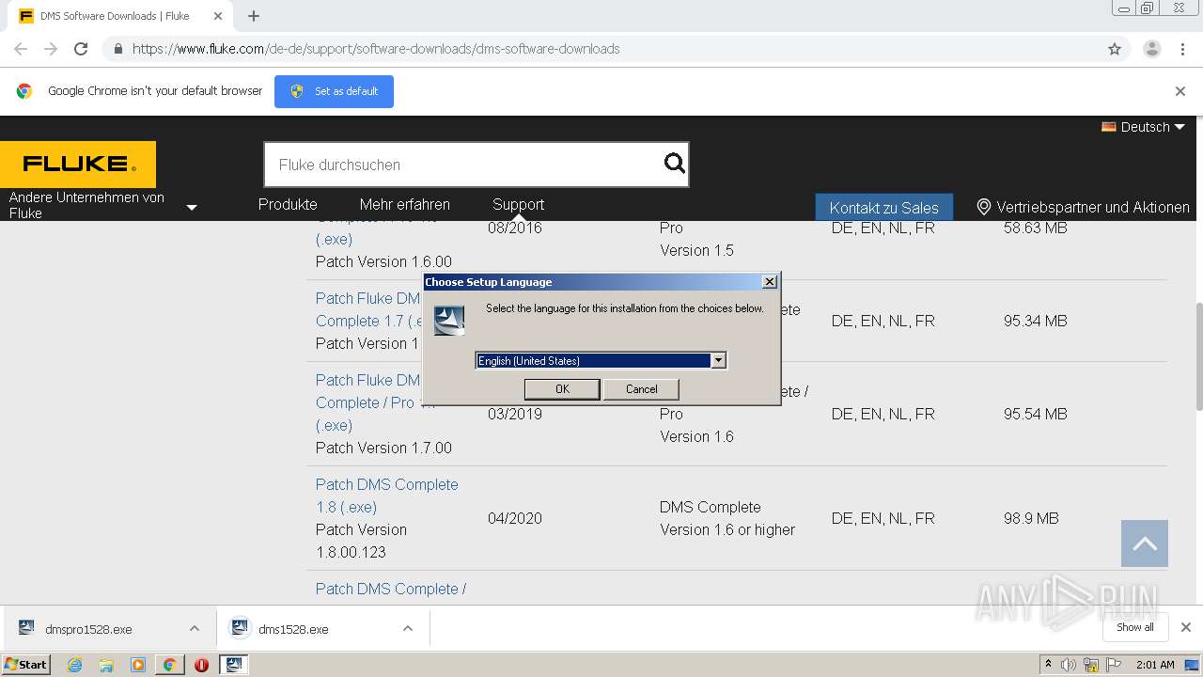This screenshot has height=677, width=1203.
Task: Open the setup language dropdown list
Action: 718,360
